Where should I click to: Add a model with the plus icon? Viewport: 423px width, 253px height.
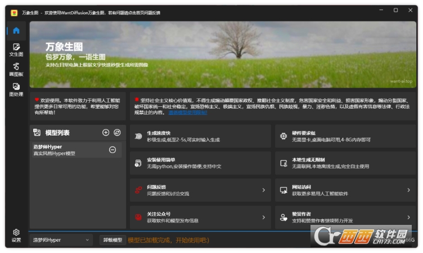106,133
